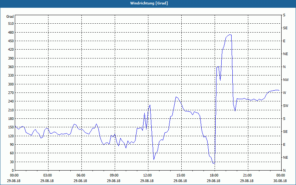The image size is (296, 185).
Task: Click the 29.08.18 date under 12:00
Action: (147, 181)
